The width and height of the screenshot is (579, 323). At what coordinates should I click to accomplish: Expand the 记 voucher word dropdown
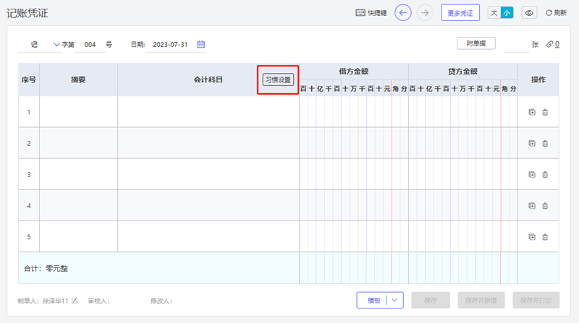[x=56, y=45]
